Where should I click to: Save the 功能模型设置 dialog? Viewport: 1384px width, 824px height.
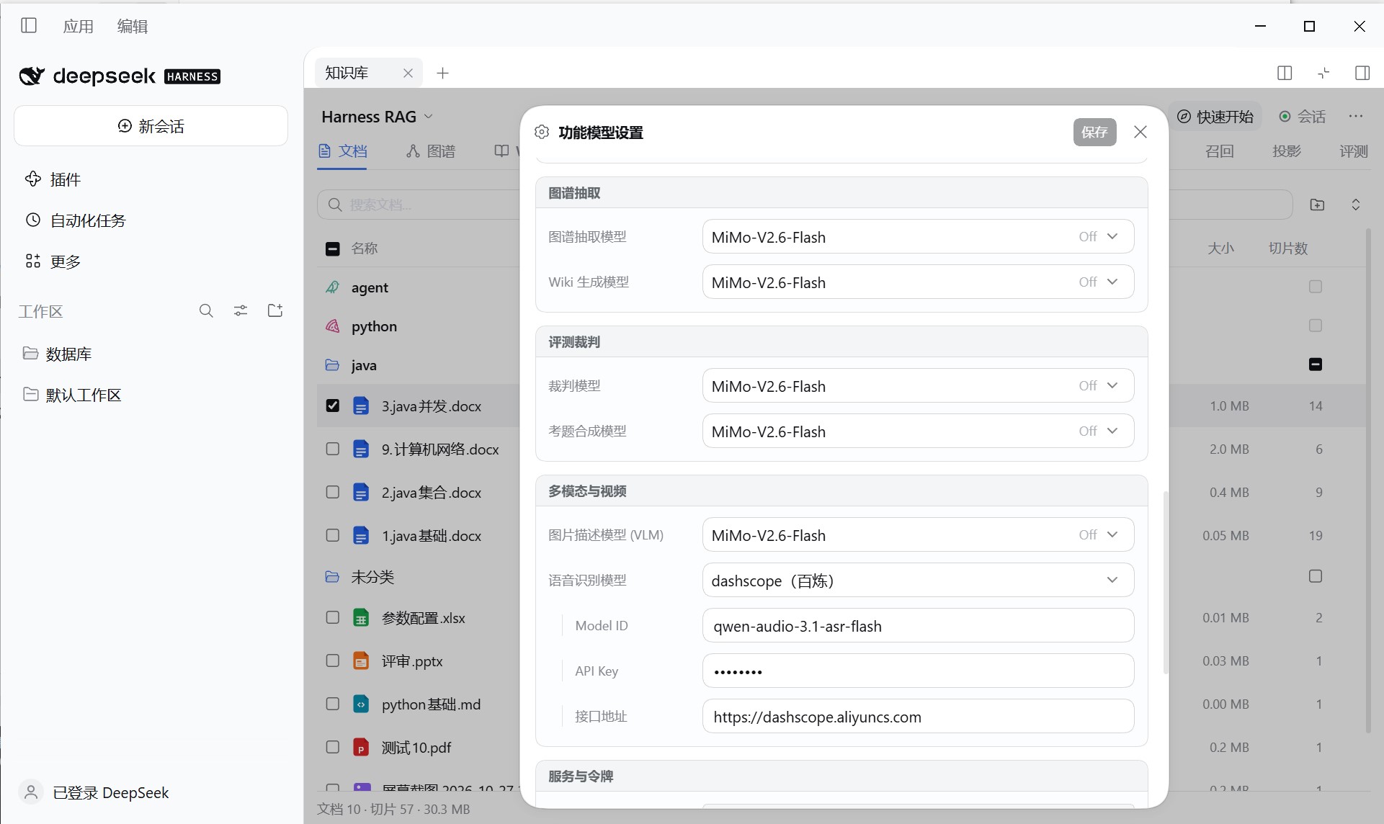coord(1094,132)
